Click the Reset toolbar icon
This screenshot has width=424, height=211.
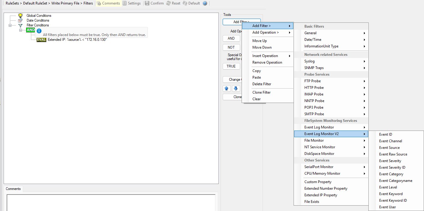coord(169,3)
